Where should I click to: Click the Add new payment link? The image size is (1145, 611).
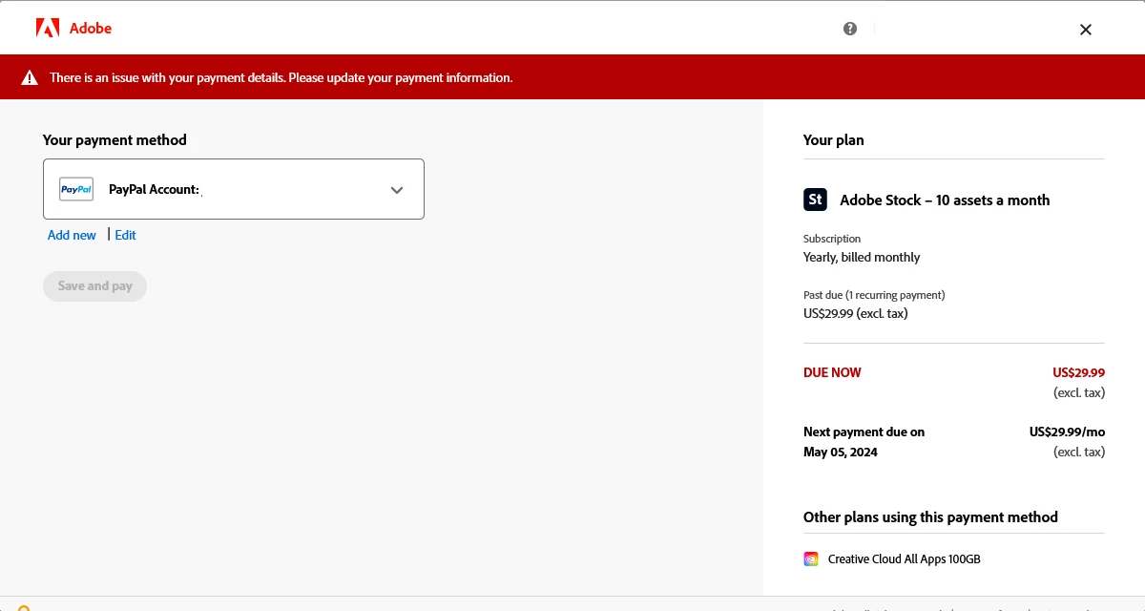coord(72,235)
